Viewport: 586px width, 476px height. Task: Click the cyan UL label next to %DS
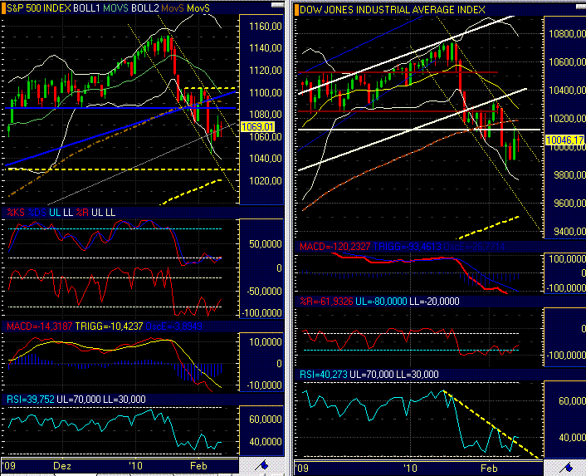[55, 213]
